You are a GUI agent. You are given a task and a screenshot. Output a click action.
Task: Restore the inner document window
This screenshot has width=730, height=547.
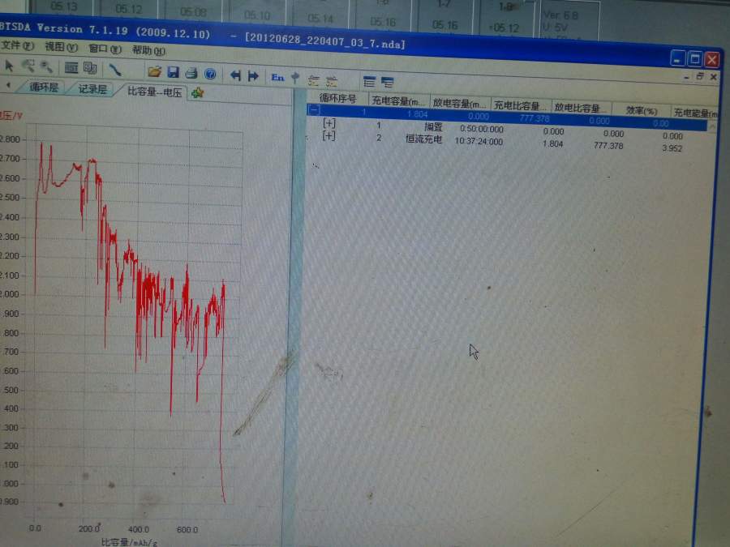pos(700,76)
